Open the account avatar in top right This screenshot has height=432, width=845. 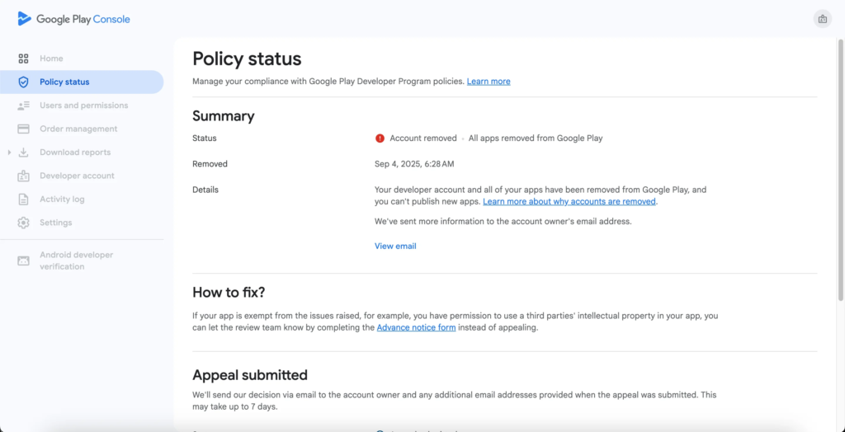(822, 19)
